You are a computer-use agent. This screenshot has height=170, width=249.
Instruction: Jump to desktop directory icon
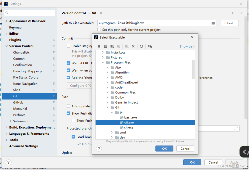coord(106,46)
